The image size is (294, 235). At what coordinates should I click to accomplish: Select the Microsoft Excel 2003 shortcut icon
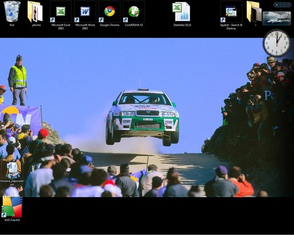coord(61,12)
